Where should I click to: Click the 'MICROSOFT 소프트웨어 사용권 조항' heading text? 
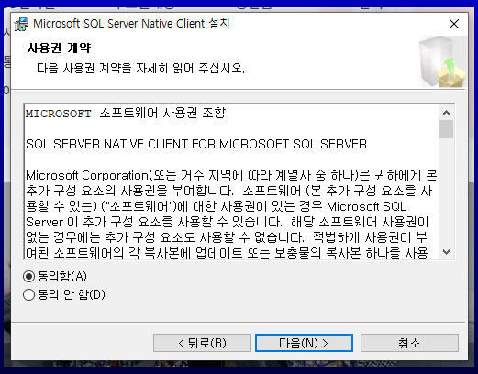[x=126, y=113]
